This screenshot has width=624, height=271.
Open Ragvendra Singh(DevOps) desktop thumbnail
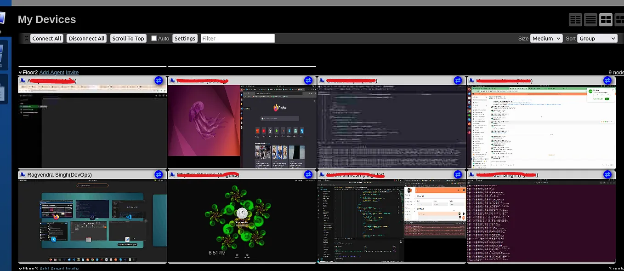pos(92,221)
